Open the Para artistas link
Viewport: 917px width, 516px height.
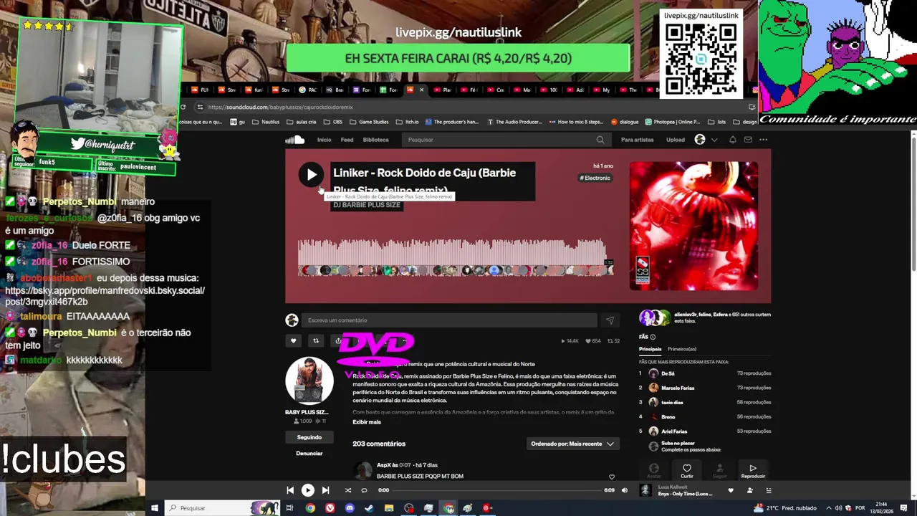637,140
